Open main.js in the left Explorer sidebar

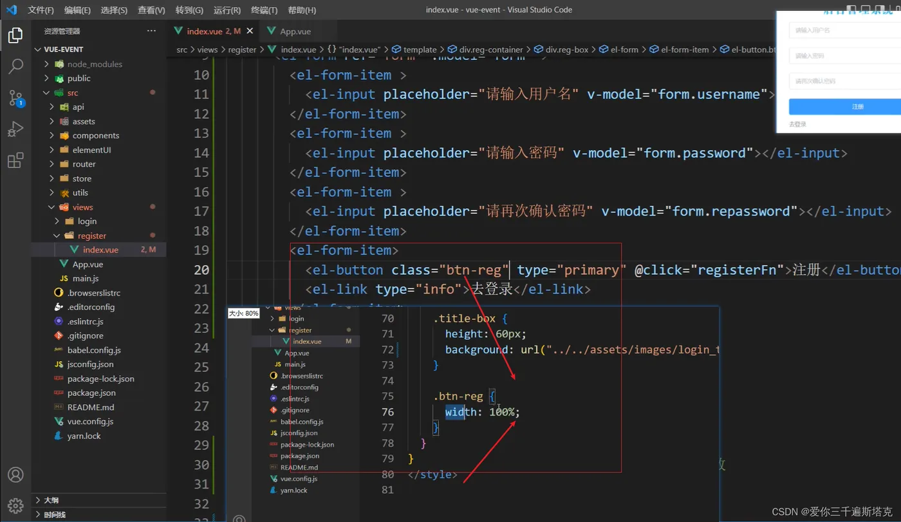point(98,279)
